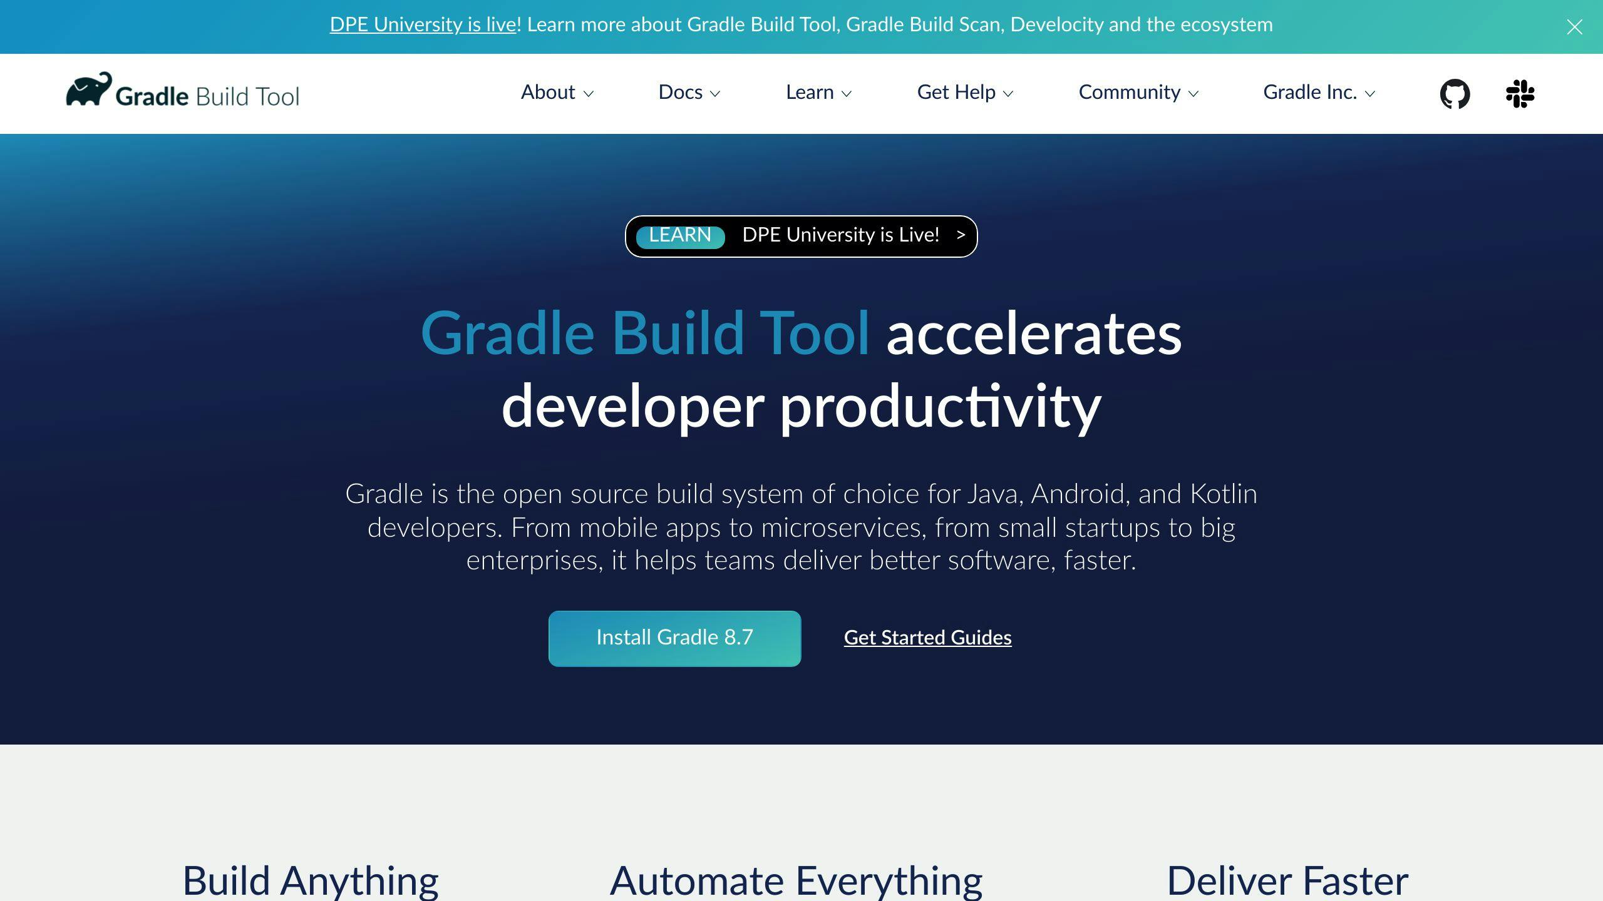Scroll down to Build Anything section
The width and height of the screenshot is (1603, 901).
pyautogui.click(x=311, y=878)
